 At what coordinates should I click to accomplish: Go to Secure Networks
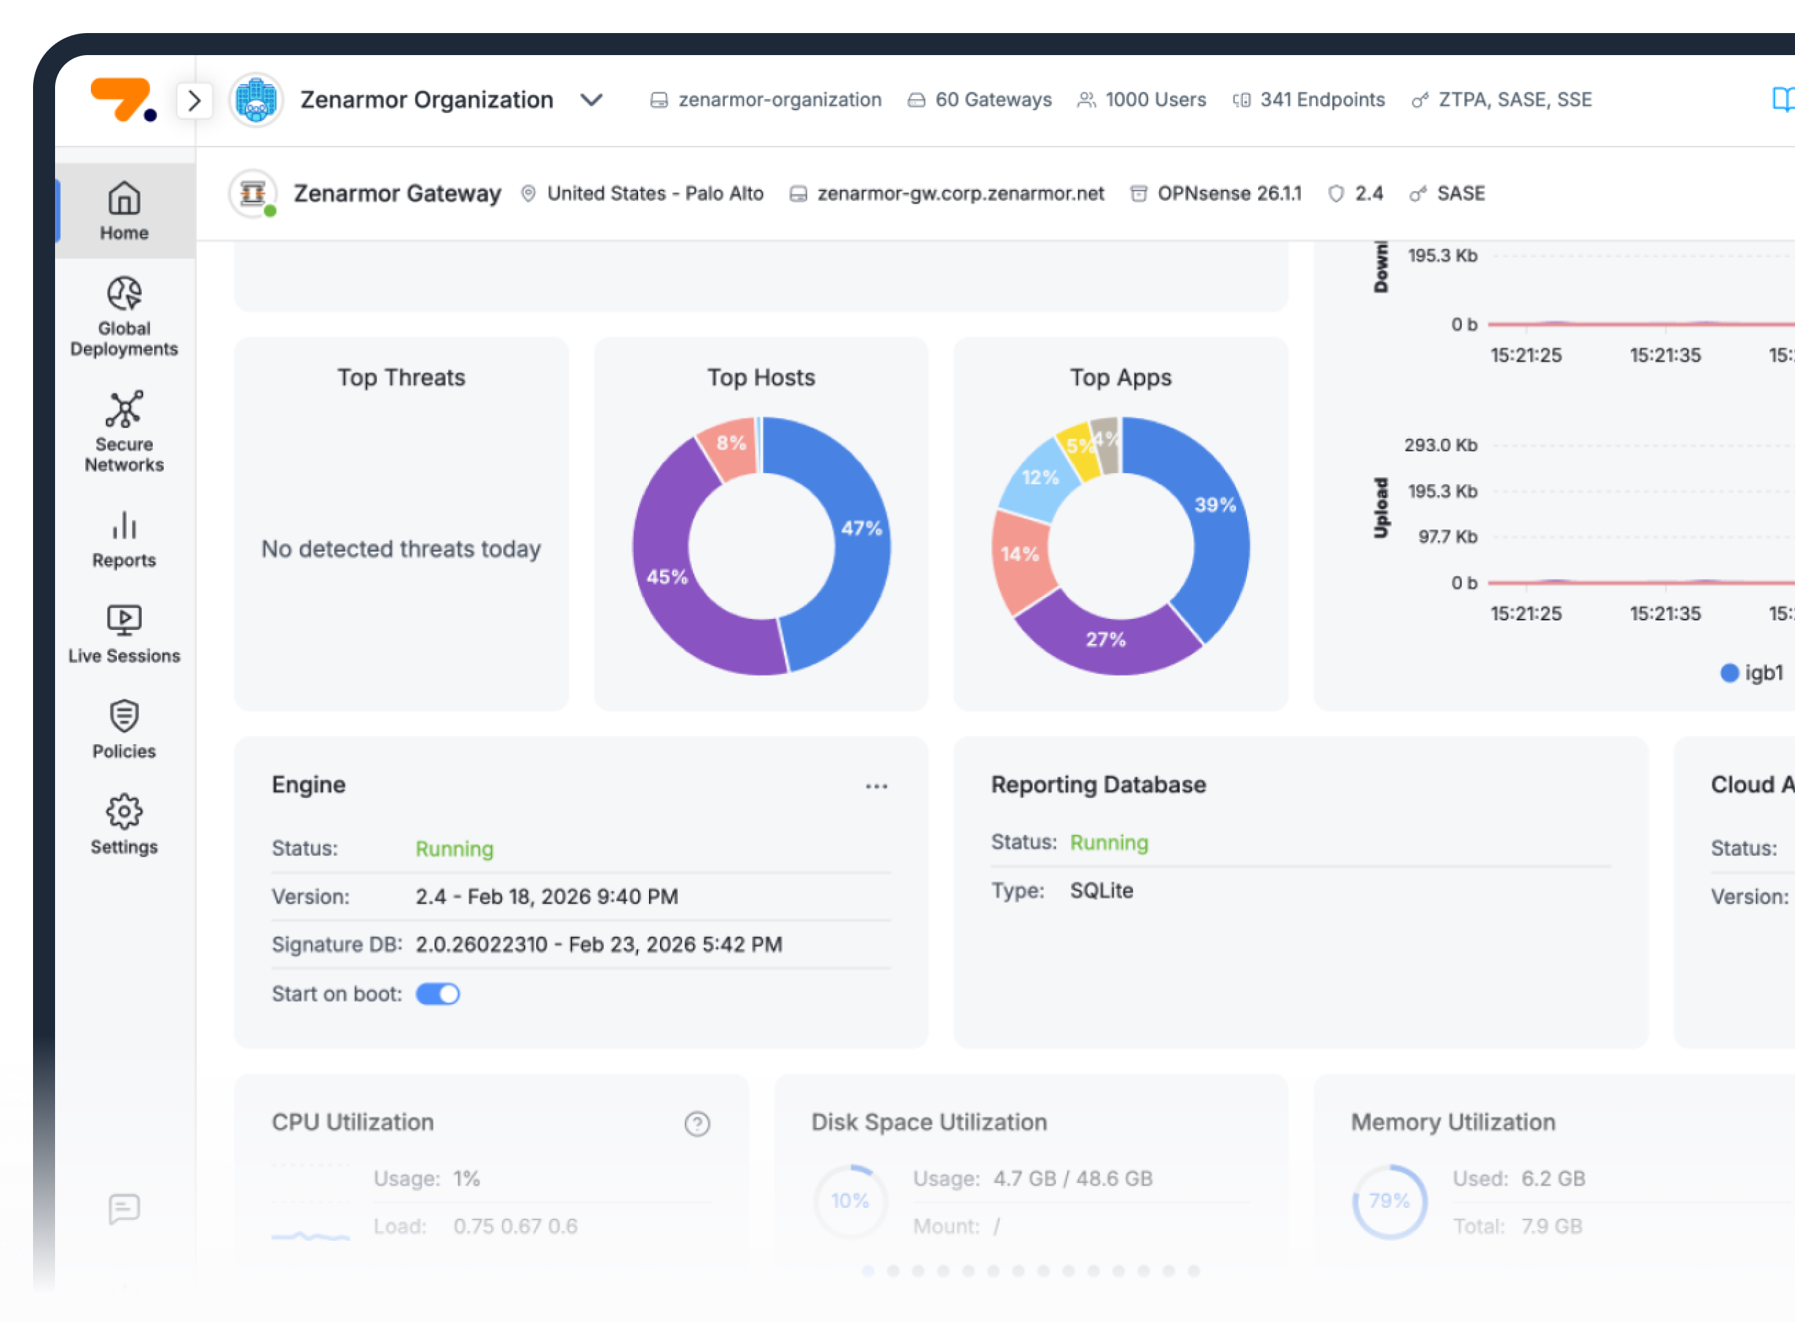click(124, 432)
